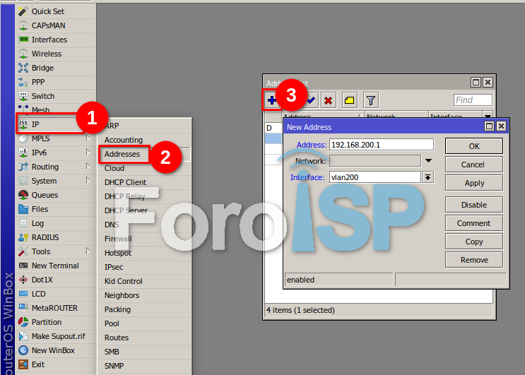The width and height of the screenshot is (525, 375).
Task: Open the Bridge section in sidebar
Action: (42, 68)
